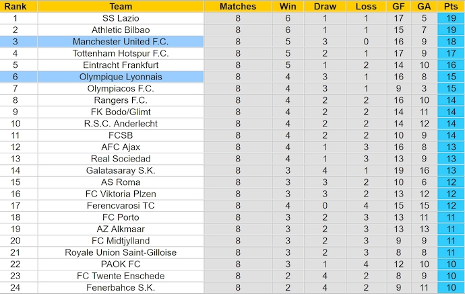Click the Rank column header
The image size is (465, 294).
pyautogui.click(x=15, y=6)
